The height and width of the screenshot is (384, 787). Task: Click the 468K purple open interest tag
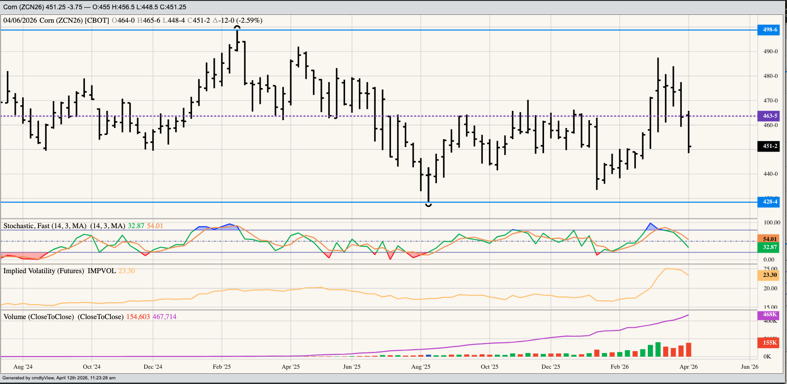(x=769, y=315)
